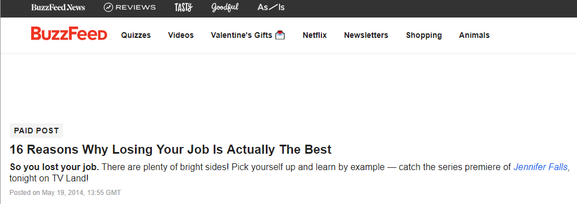Browse the Animals section

tap(474, 35)
